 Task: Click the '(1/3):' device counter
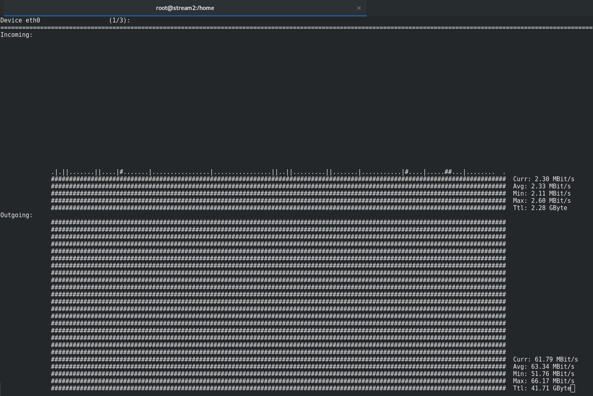[120, 20]
